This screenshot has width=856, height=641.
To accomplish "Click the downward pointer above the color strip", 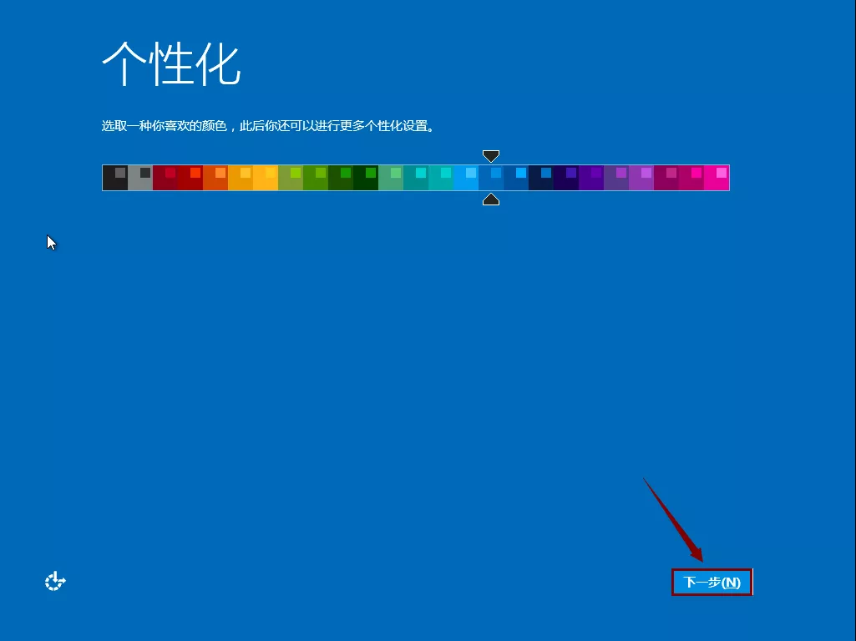I will point(491,156).
